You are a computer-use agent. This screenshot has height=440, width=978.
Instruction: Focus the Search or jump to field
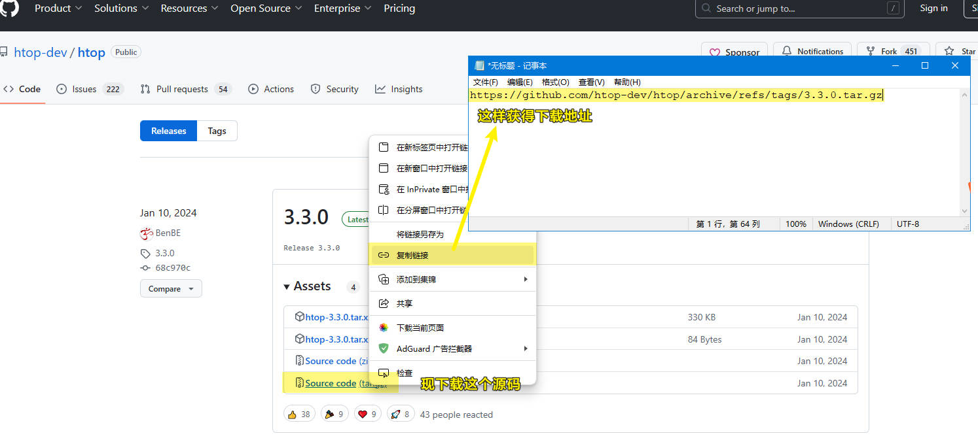click(x=800, y=8)
